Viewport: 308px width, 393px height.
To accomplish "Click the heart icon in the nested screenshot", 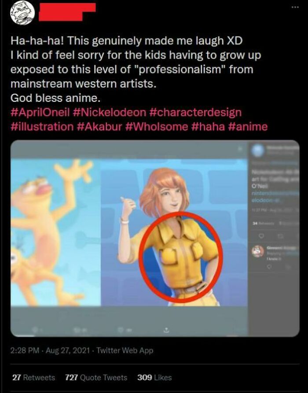I will pos(261,236).
